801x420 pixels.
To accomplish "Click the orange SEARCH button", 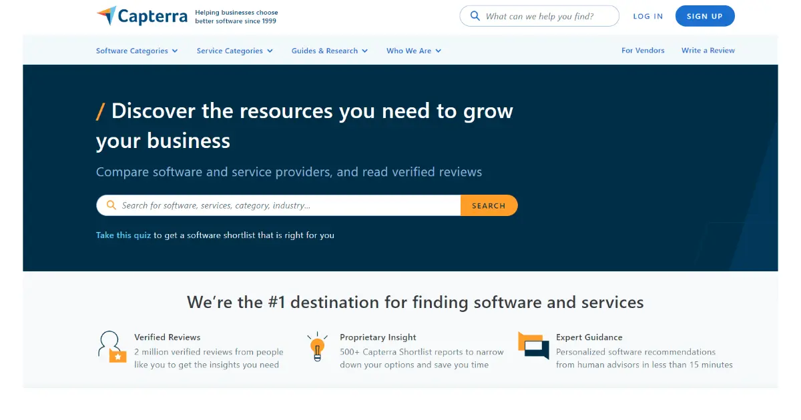I will tap(489, 205).
